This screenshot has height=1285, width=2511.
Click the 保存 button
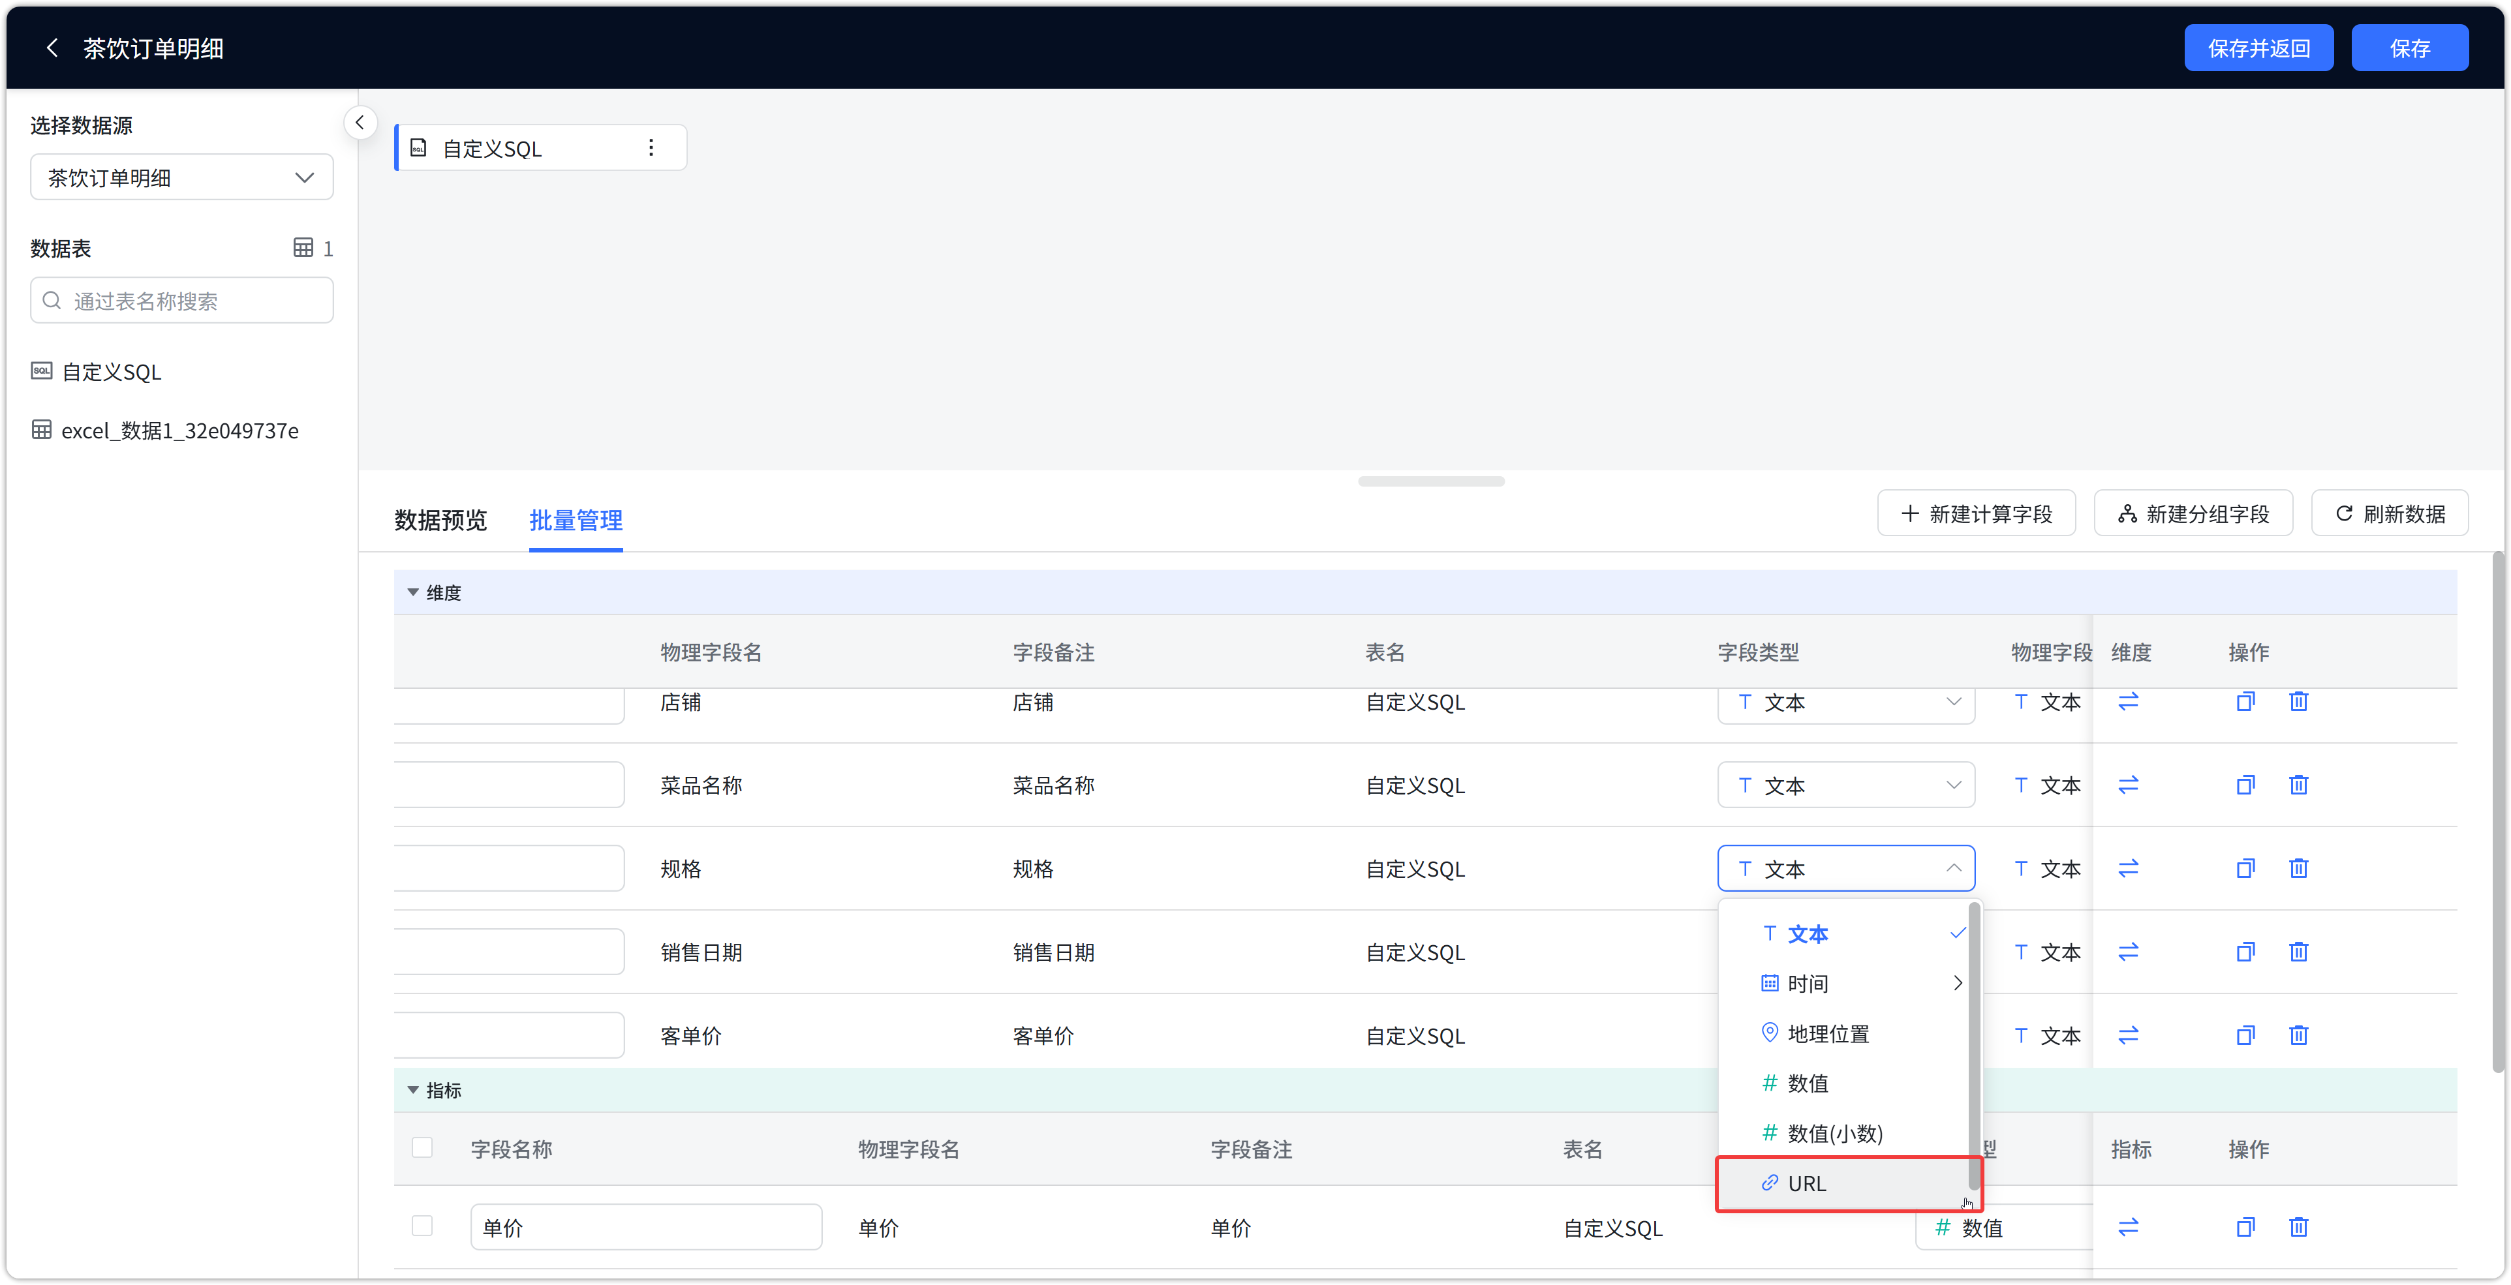[x=2410, y=48]
